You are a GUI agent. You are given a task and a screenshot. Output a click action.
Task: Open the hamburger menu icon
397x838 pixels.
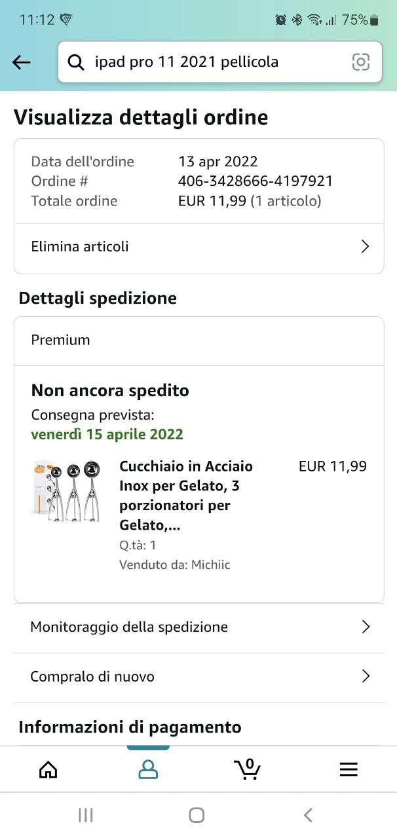pyautogui.click(x=349, y=769)
